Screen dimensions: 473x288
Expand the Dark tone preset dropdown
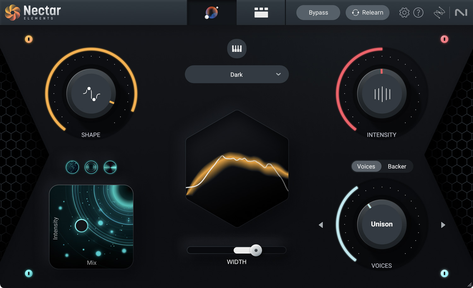pyautogui.click(x=237, y=74)
